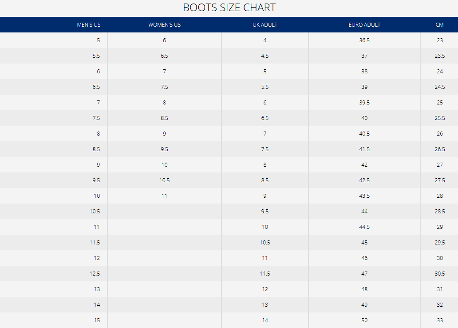The image size is (458, 328).
Task: Click Women's US size 6 cell
Action: coord(164,40)
